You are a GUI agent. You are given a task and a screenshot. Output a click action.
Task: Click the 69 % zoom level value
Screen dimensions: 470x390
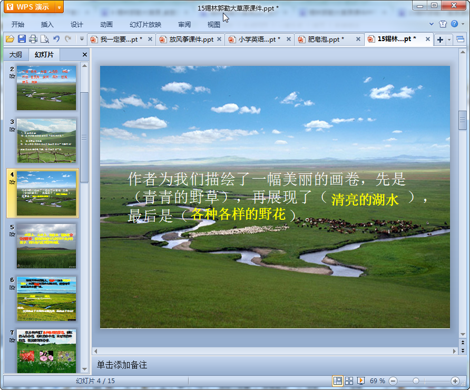pyautogui.click(x=377, y=381)
